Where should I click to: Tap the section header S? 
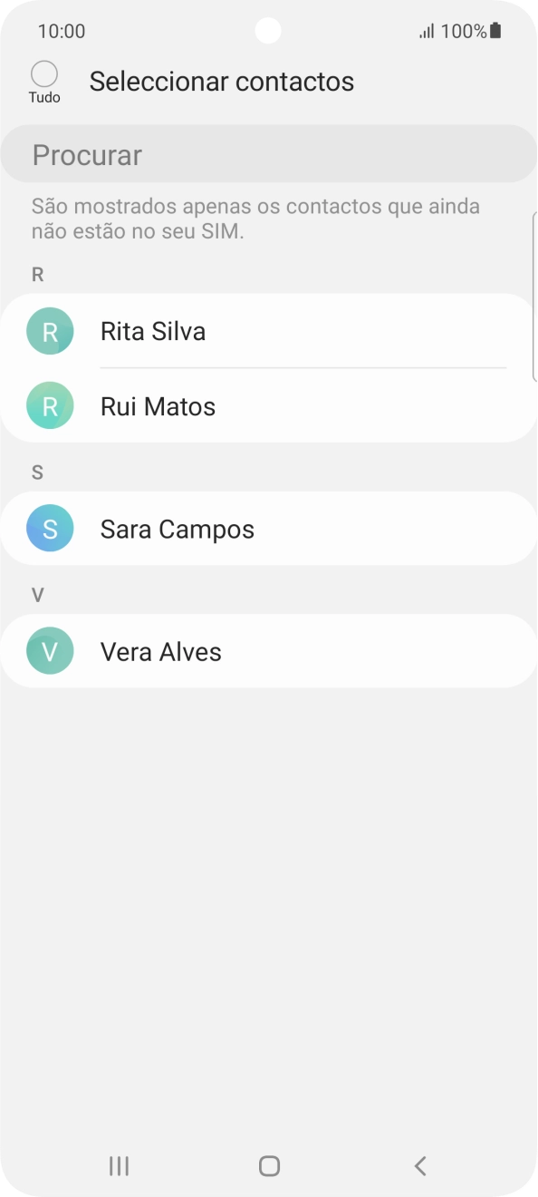[x=37, y=472]
